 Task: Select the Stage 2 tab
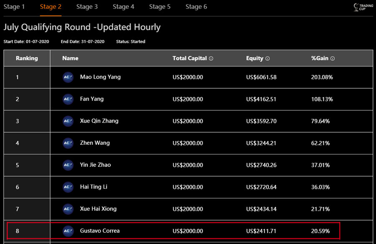pyautogui.click(x=51, y=7)
